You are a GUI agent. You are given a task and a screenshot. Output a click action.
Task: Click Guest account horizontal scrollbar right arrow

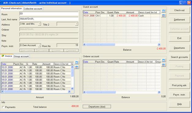[x=159, y=45]
